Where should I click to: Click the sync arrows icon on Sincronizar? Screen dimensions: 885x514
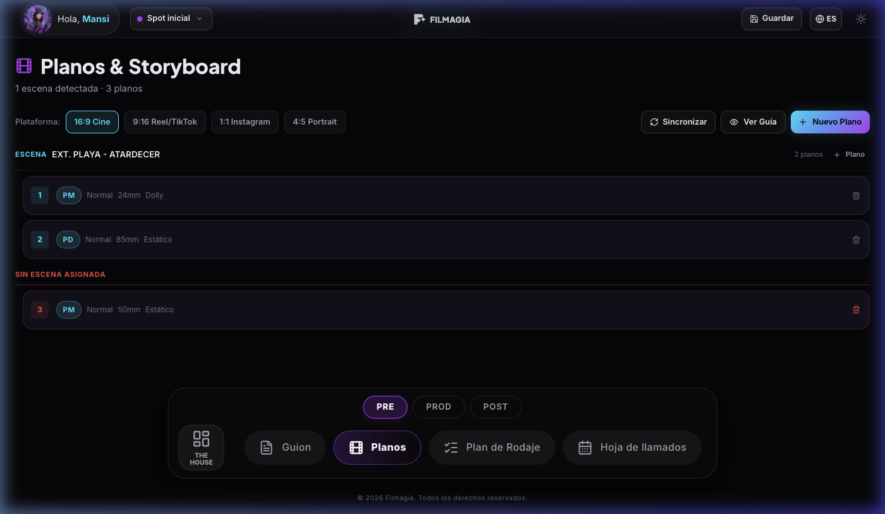coord(654,121)
